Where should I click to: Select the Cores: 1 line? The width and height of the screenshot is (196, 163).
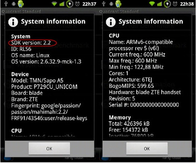(x=119, y=73)
